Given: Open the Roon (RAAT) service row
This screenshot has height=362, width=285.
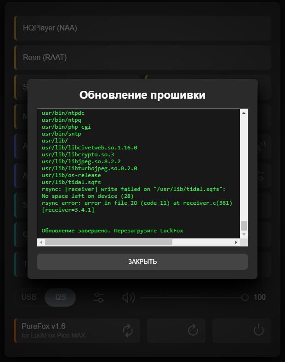Looking at the screenshot, I should [x=142, y=58].
